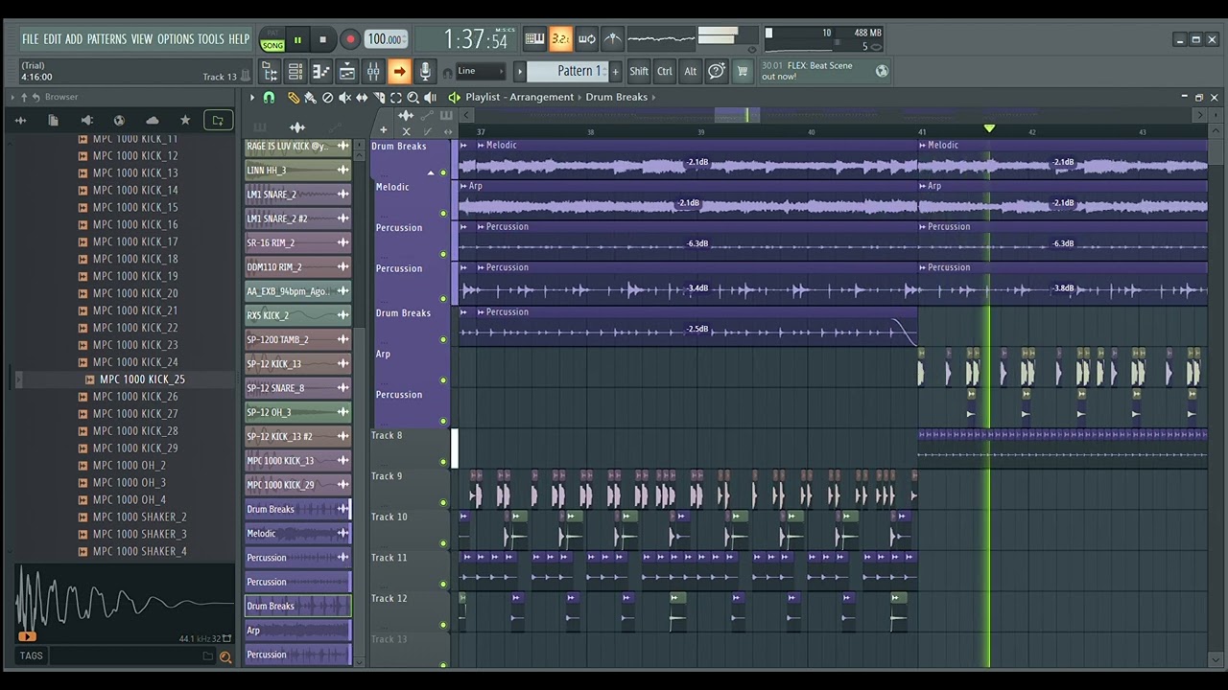Open the Line snap dropdown

481,71
